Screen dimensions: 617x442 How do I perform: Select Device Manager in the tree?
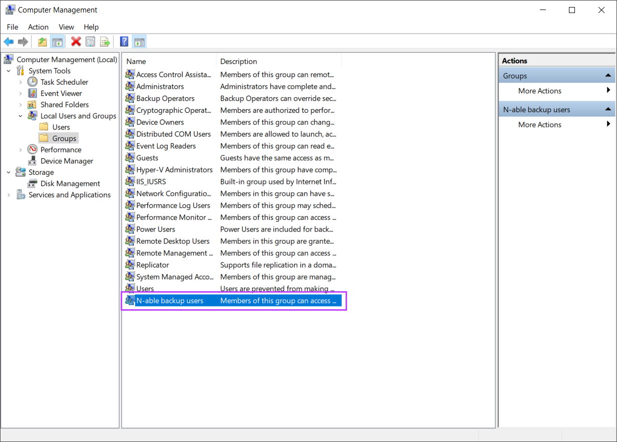(x=67, y=161)
